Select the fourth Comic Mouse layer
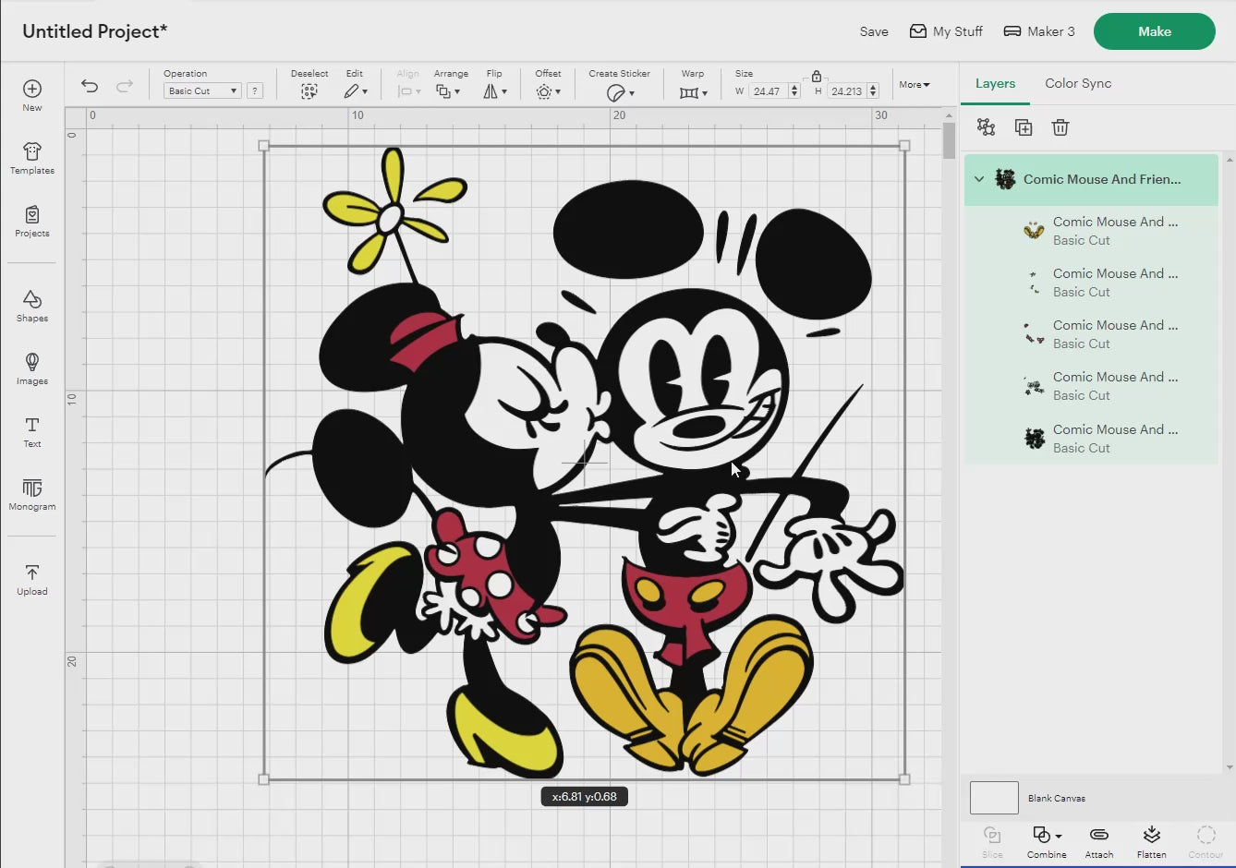Viewport: 1236px width, 868px height. click(1092, 386)
